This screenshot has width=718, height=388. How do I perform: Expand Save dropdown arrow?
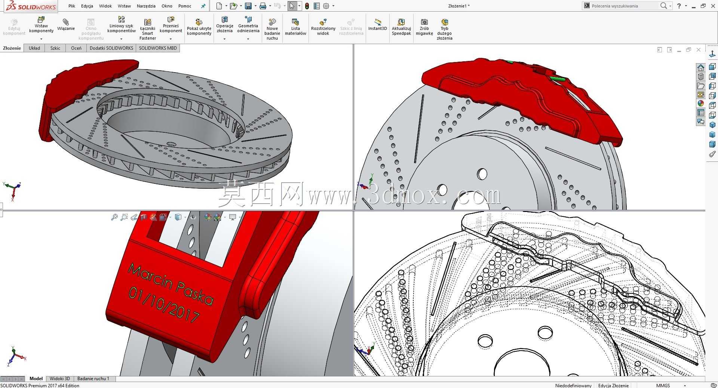point(255,6)
